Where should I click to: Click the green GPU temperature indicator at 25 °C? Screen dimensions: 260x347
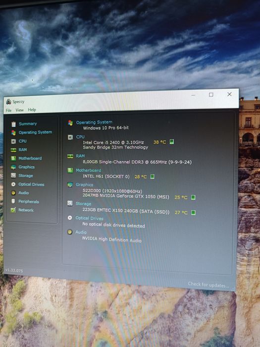point(193,197)
